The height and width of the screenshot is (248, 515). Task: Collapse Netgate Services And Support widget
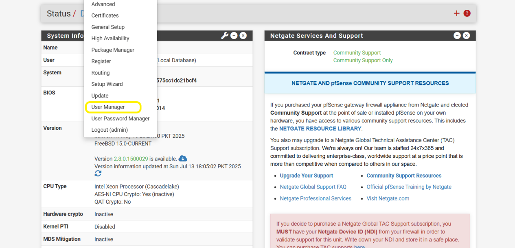point(457,36)
